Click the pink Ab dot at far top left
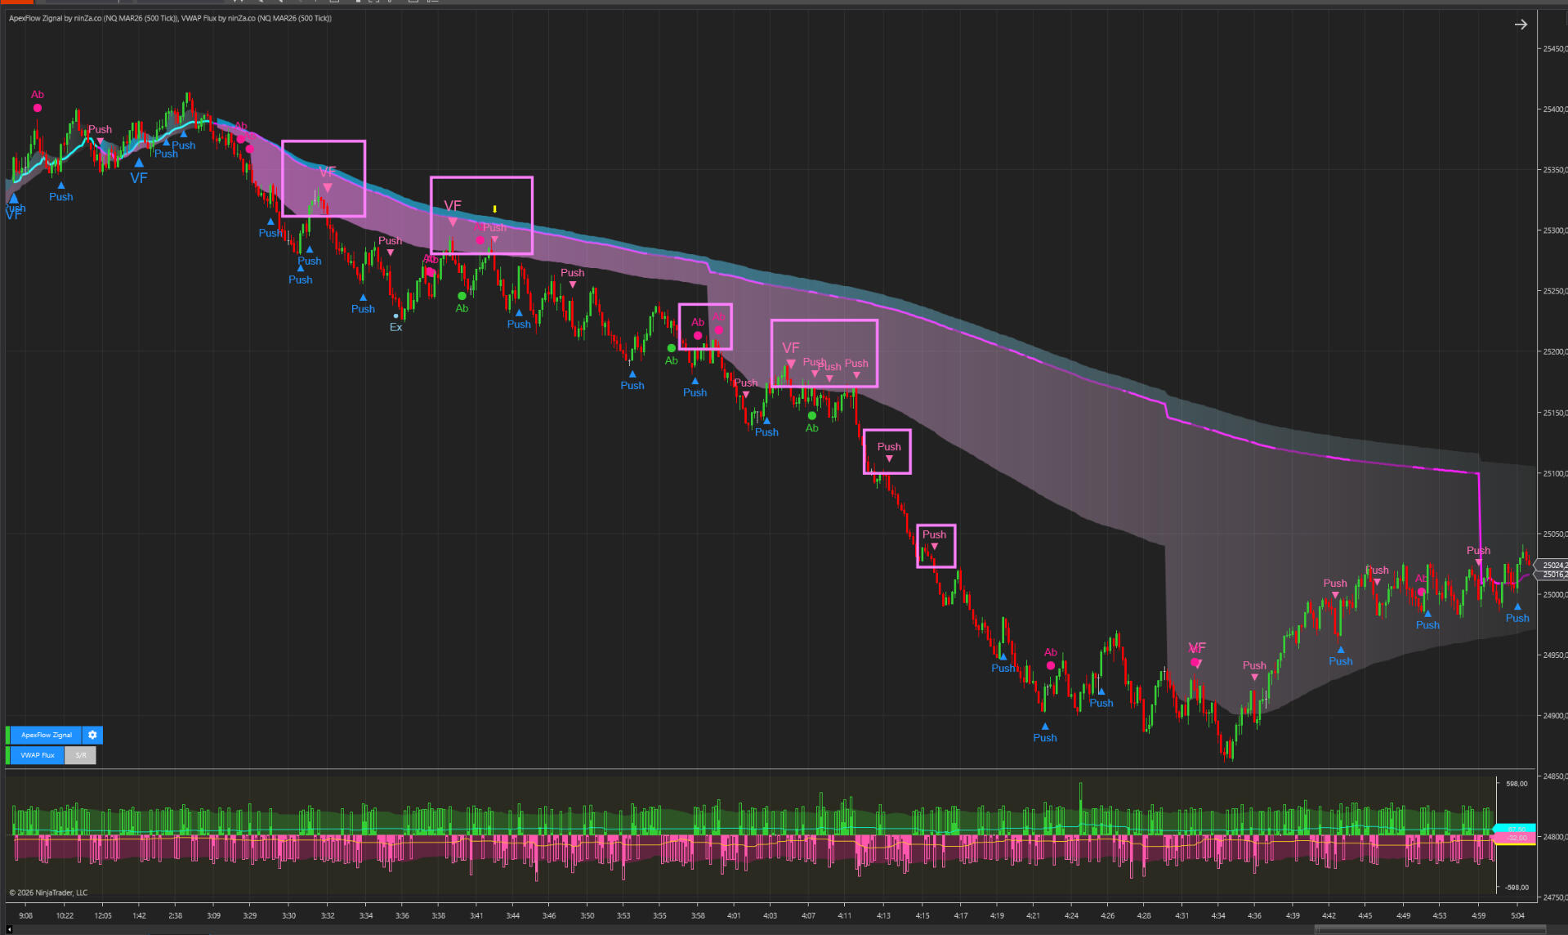The width and height of the screenshot is (1568, 935). click(38, 108)
